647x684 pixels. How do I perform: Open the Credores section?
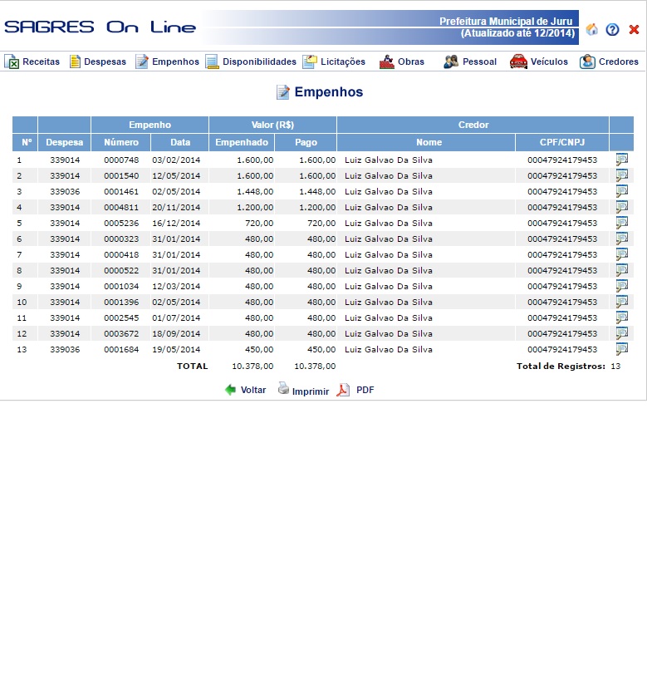point(609,62)
